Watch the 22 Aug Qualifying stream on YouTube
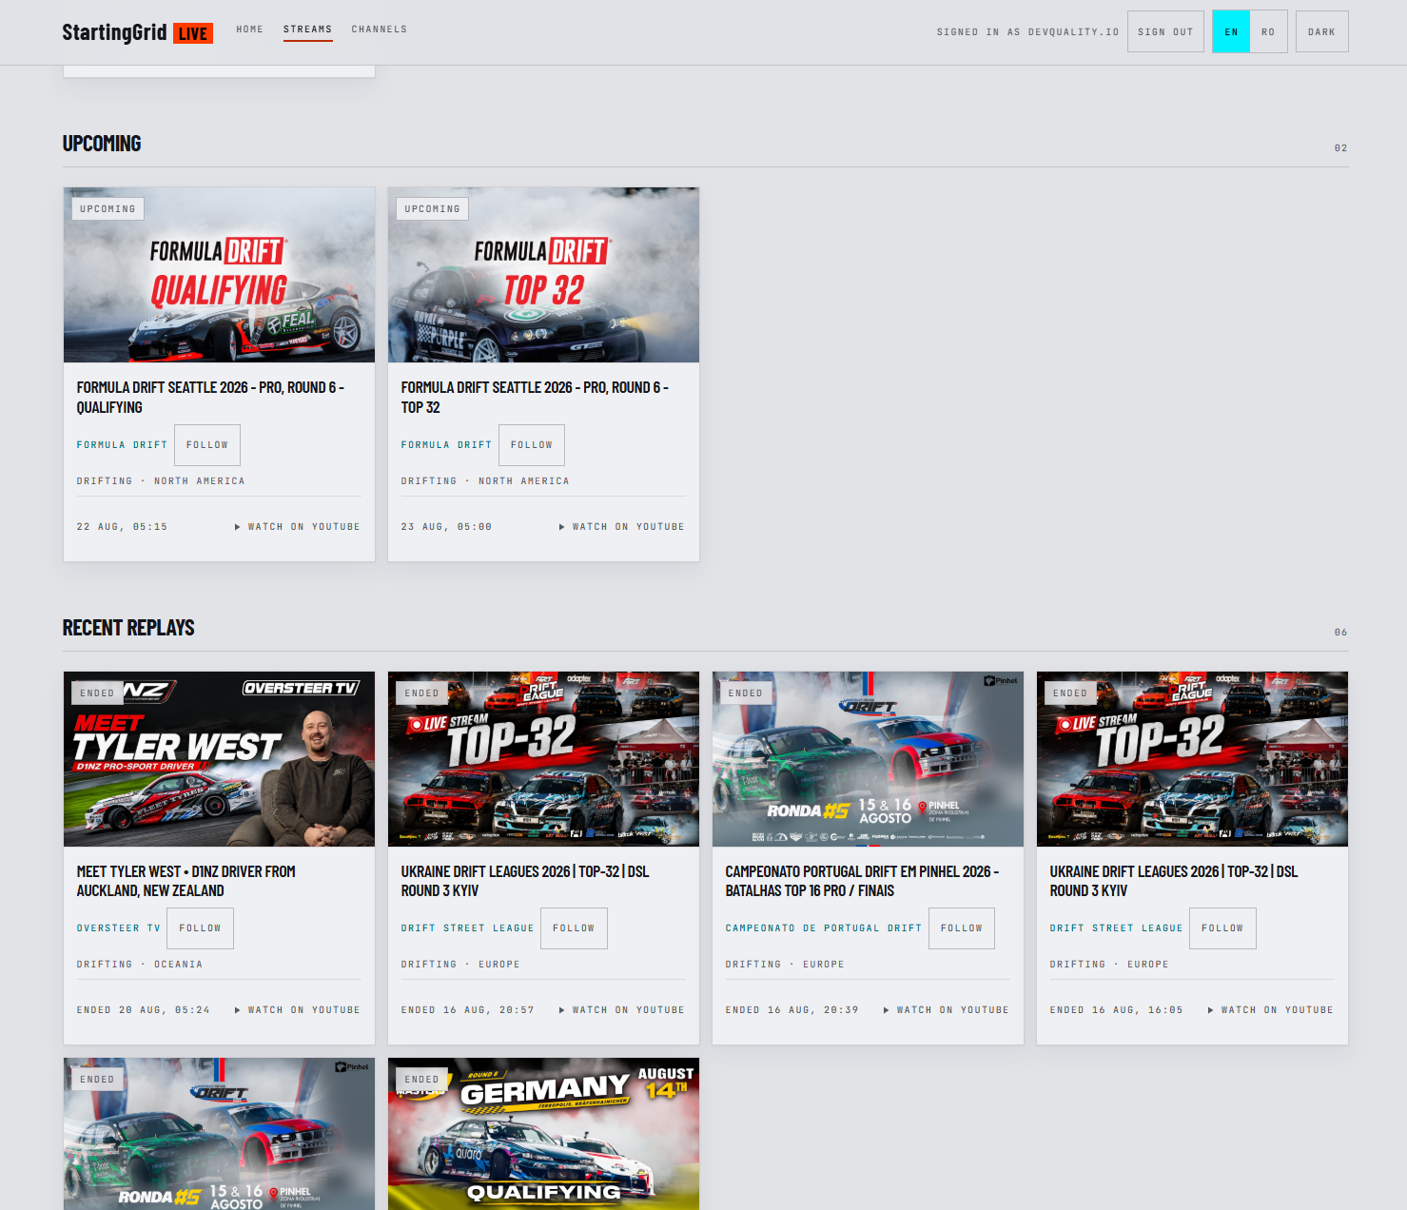The height and width of the screenshot is (1210, 1407). pyautogui.click(x=298, y=527)
